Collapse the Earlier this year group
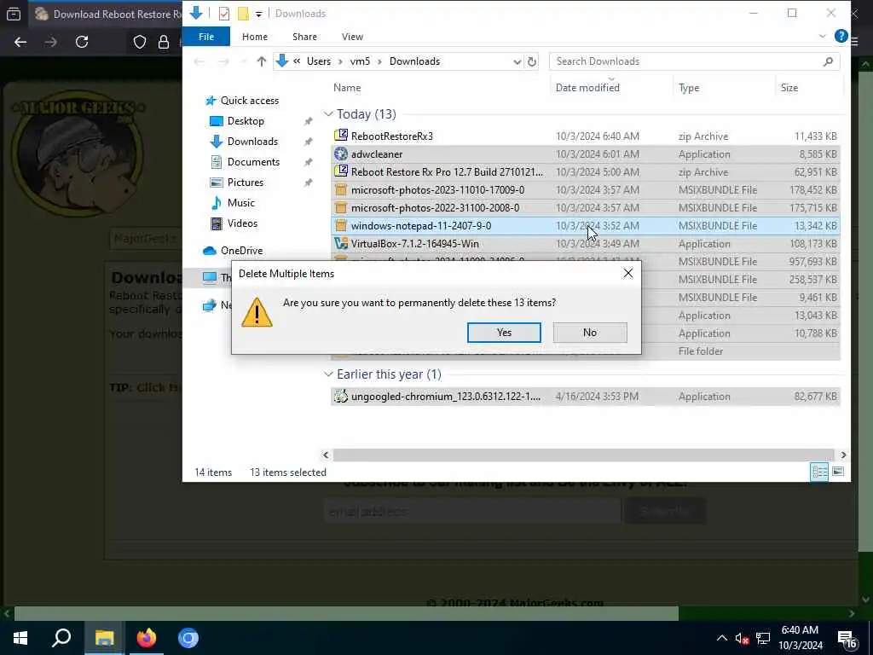The image size is (873, 655). click(328, 374)
